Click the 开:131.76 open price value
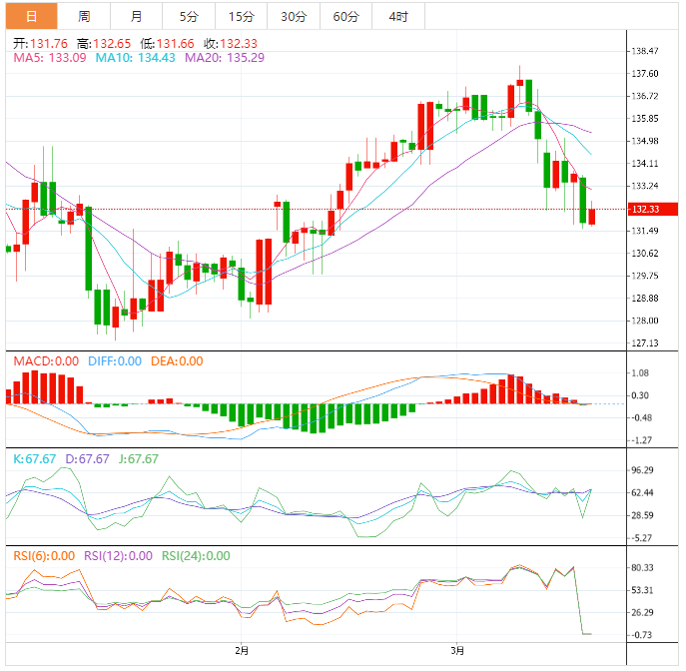The height and width of the screenshot is (671, 686). click(x=40, y=44)
